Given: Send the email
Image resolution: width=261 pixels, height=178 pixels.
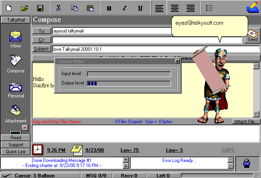Looking at the screenshot, I should coord(252,36).
